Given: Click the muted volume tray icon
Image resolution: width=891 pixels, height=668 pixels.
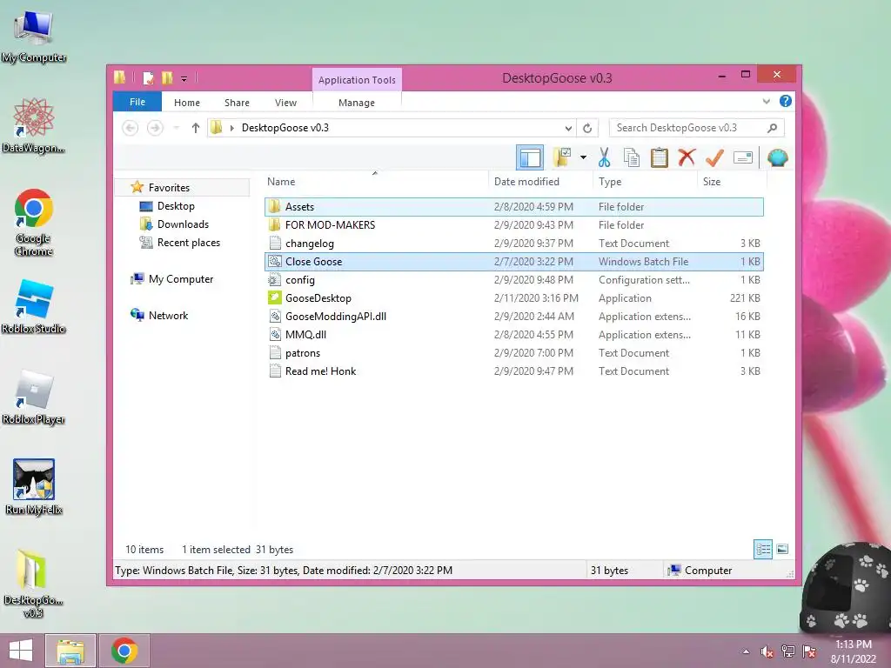Looking at the screenshot, I should 767,651.
